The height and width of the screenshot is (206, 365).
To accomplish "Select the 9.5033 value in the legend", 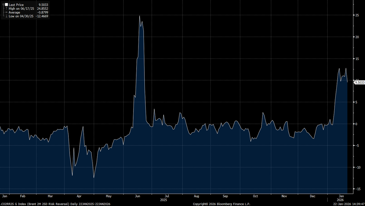I will pyautogui.click(x=43, y=5).
